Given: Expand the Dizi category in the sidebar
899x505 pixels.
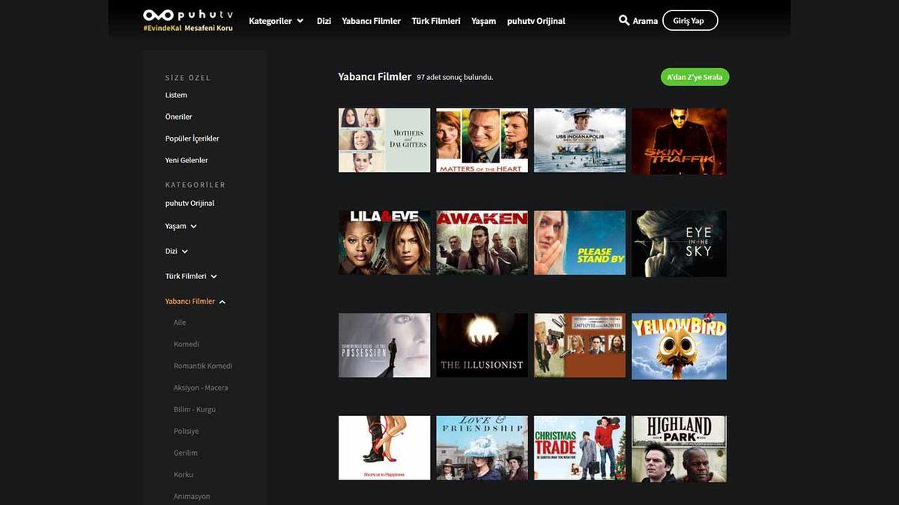Looking at the screenshot, I should click(174, 251).
